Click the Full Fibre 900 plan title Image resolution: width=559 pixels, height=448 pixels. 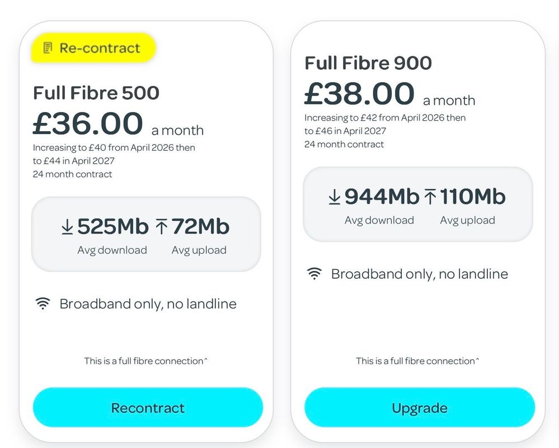click(x=368, y=63)
